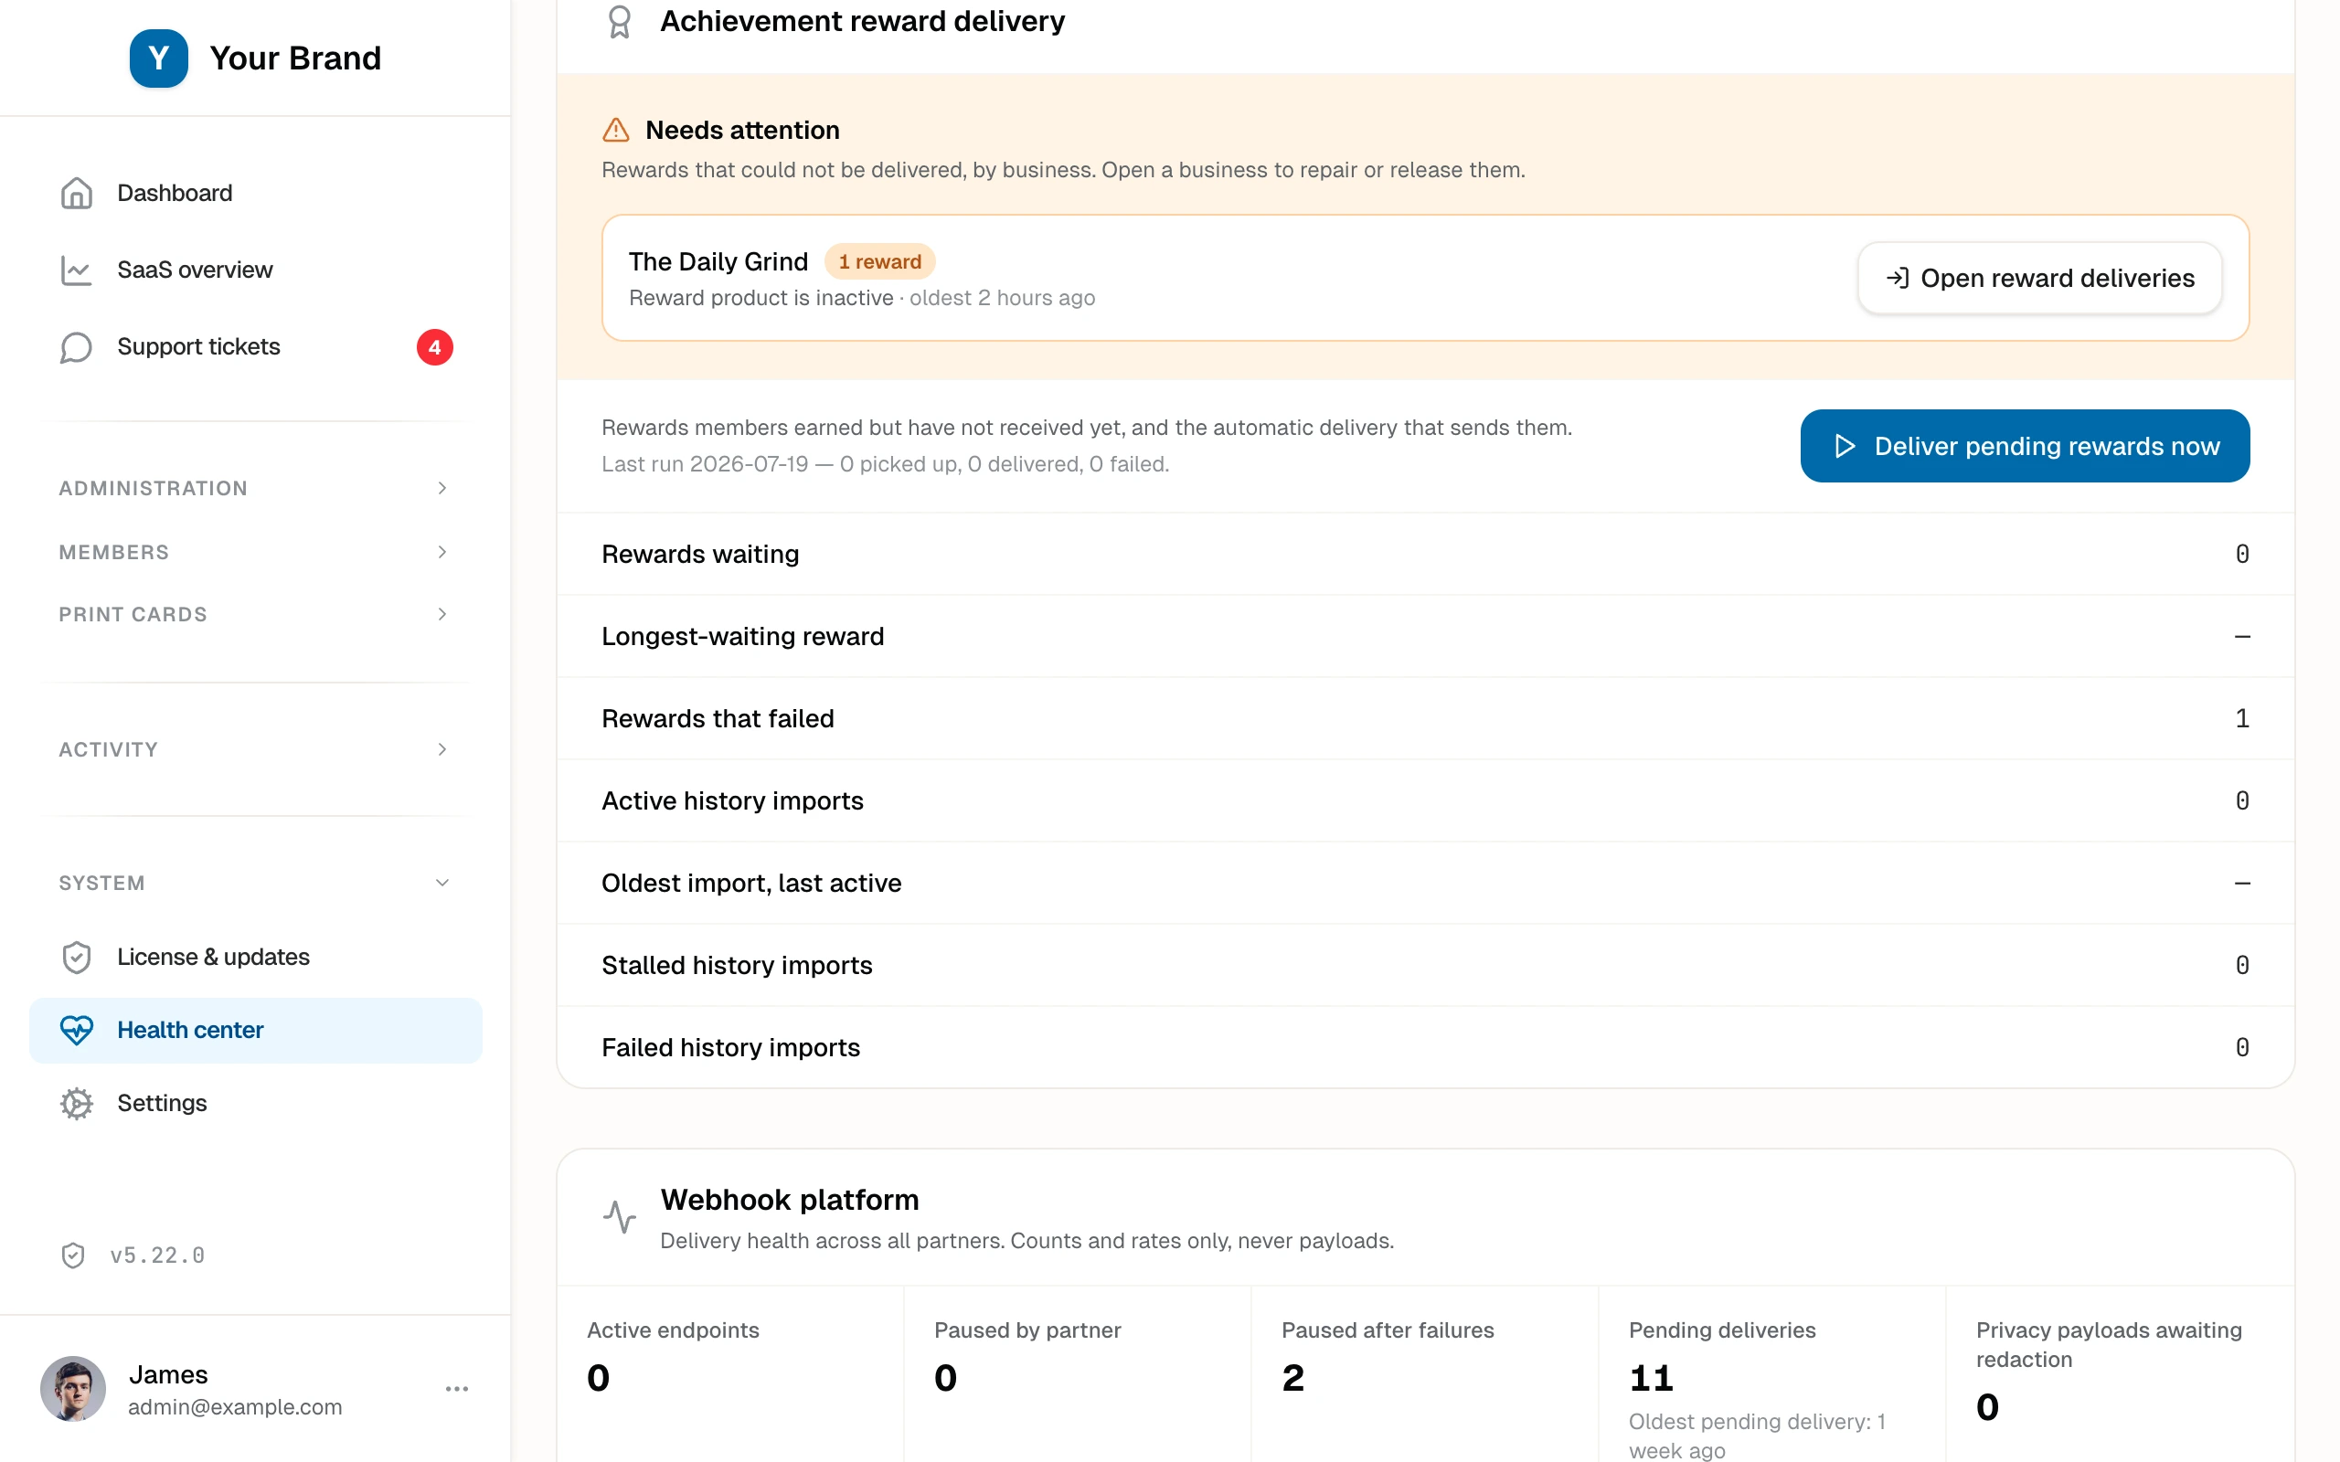Collapse the System section

click(255, 883)
